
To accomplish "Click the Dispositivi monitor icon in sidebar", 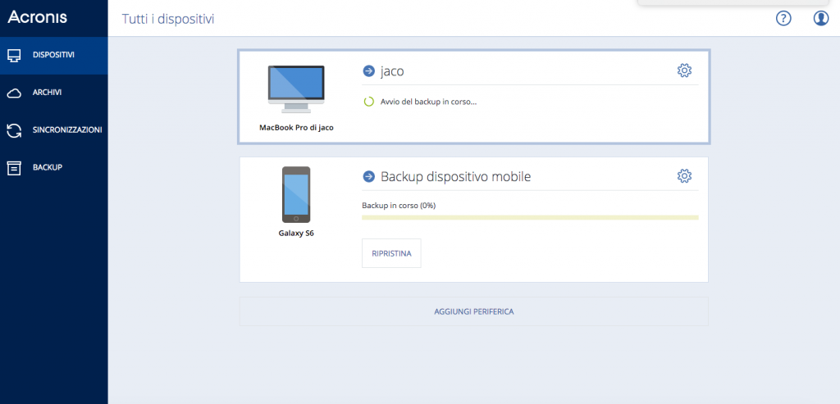I will pyautogui.click(x=14, y=55).
